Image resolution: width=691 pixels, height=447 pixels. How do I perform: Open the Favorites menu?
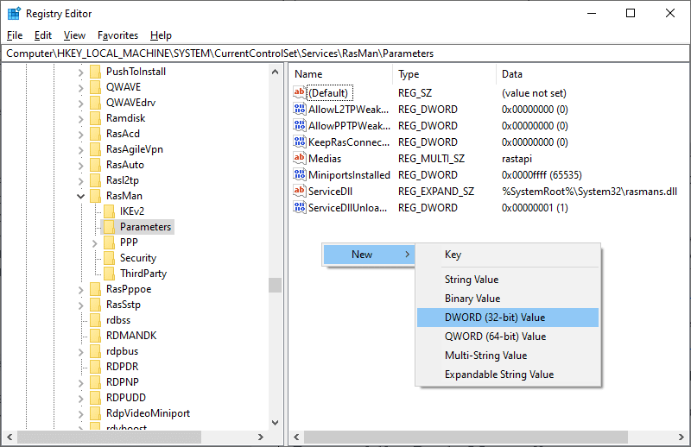pos(117,35)
